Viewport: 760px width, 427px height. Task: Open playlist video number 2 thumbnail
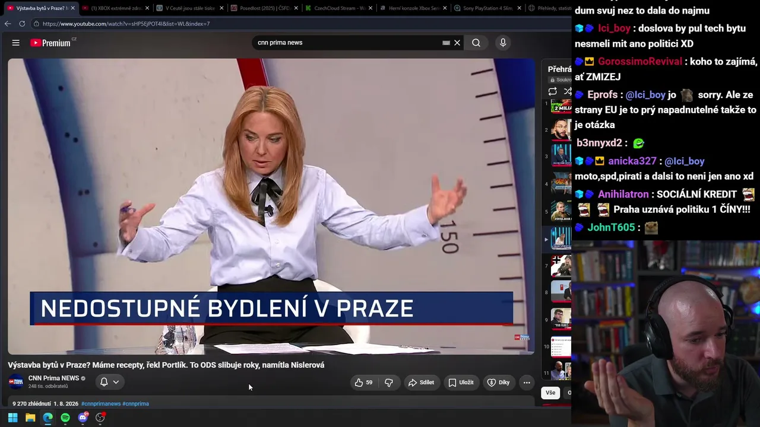point(561,129)
